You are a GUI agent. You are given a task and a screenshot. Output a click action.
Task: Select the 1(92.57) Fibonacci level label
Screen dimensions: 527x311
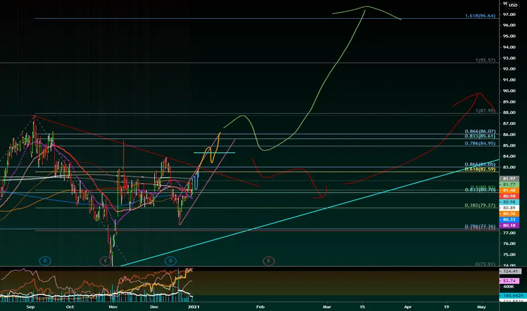pos(485,60)
